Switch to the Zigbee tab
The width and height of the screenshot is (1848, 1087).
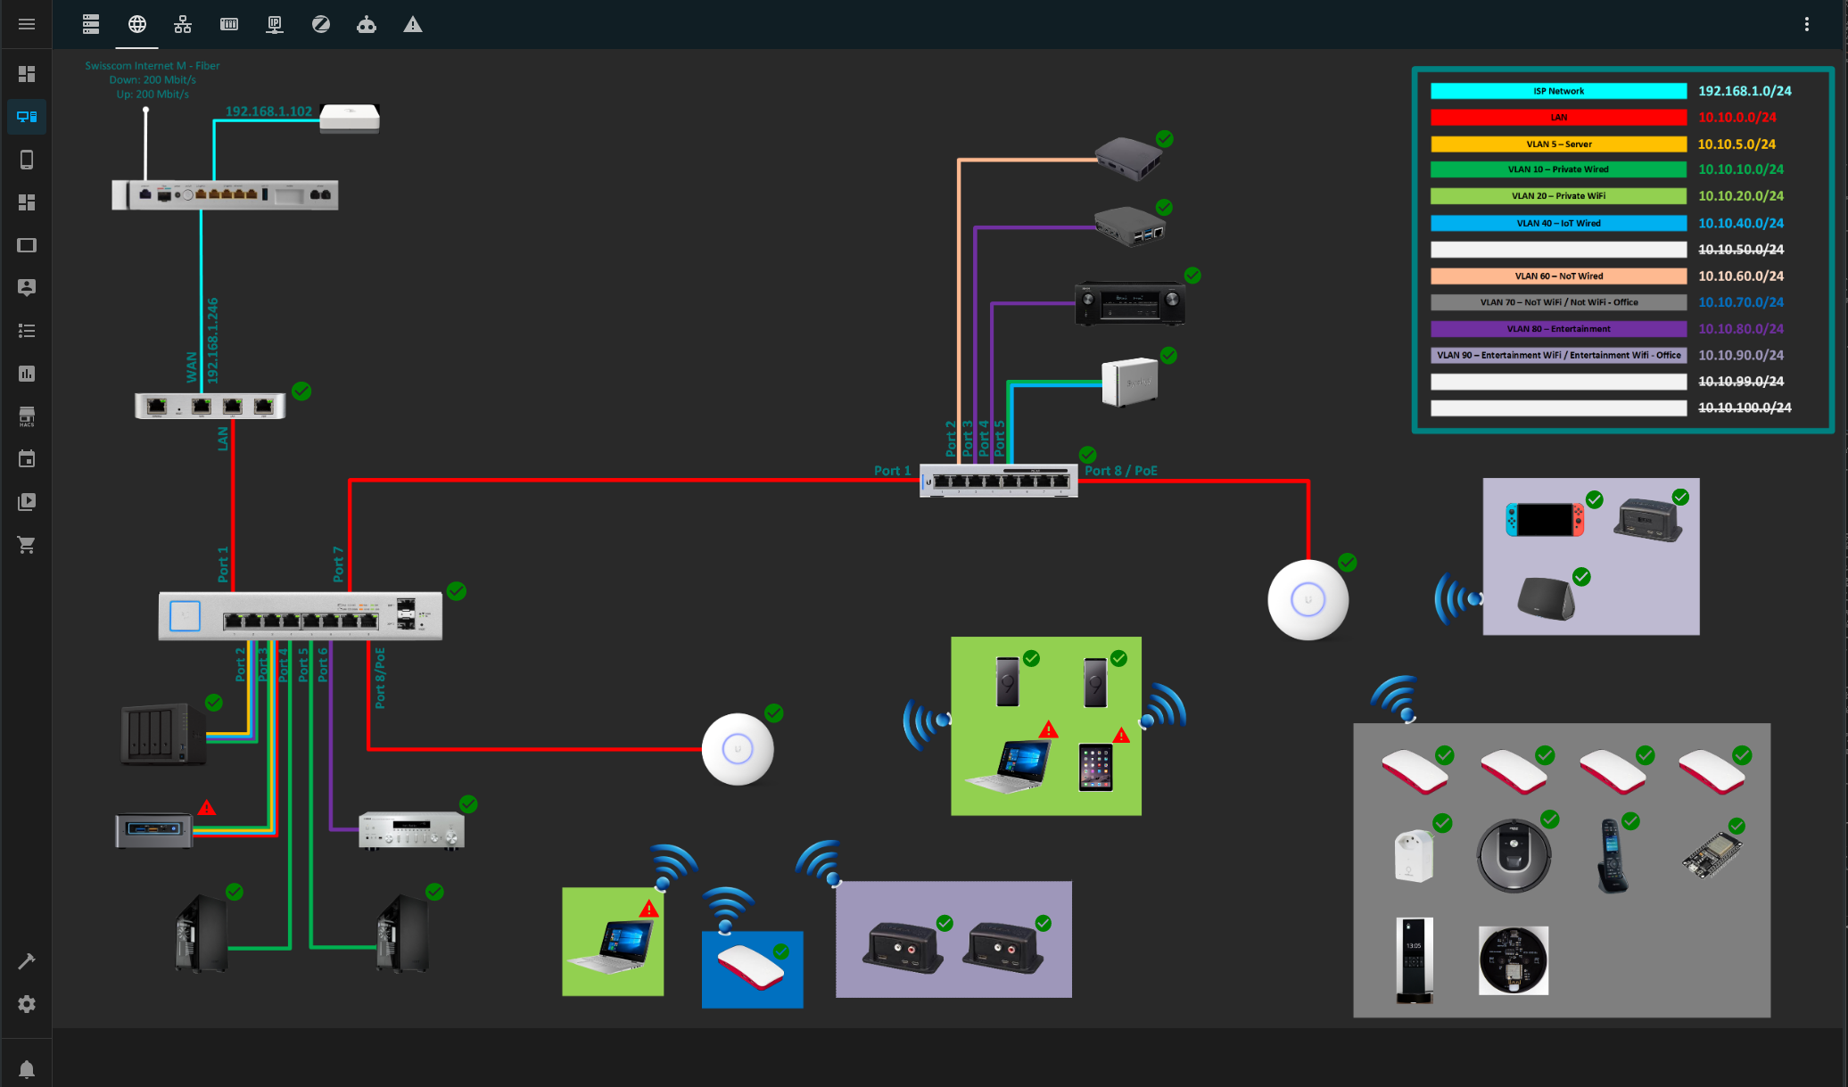point(321,24)
